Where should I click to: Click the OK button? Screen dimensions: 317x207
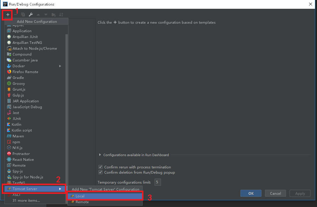point(251,193)
